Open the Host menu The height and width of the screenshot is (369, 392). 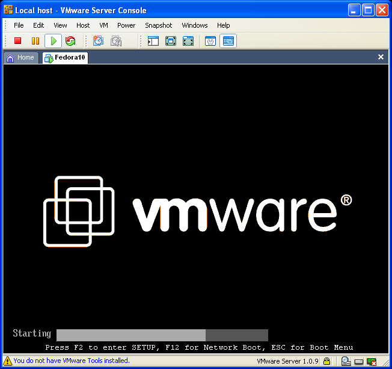tap(83, 25)
